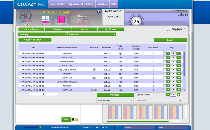Increase tickets for 17:24:00 Any Line game
This screenshot has width=210, height=130.
(x=179, y=53)
